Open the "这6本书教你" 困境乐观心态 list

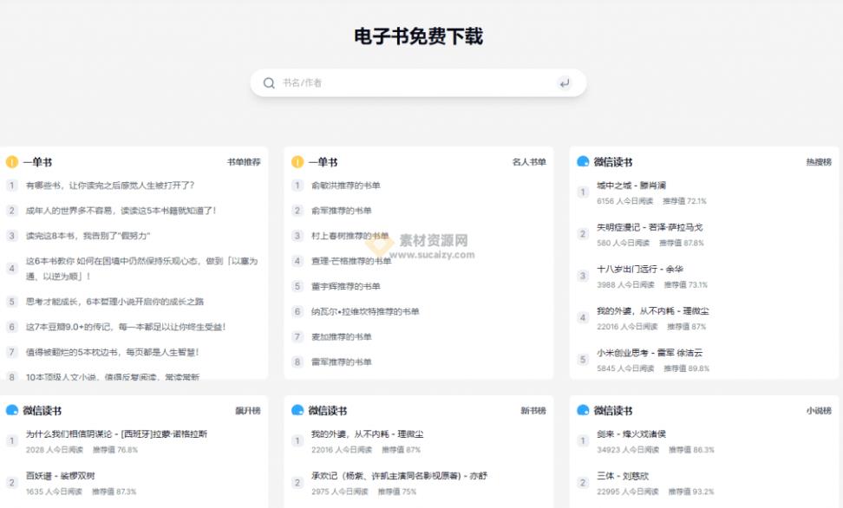pos(142,268)
